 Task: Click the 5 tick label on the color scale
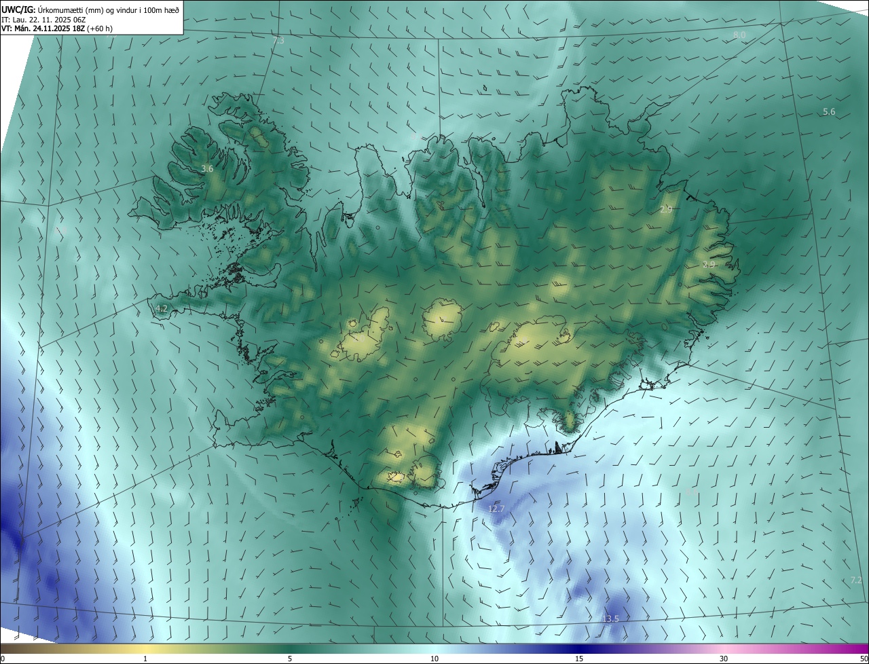pos(290,659)
